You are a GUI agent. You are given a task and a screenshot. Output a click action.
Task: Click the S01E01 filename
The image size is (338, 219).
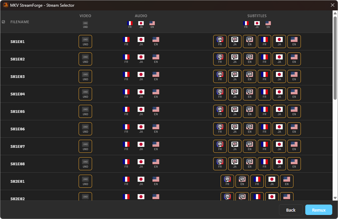click(18, 42)
